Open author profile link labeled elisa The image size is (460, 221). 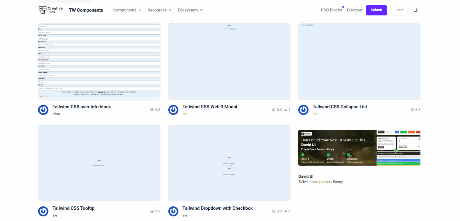click(x=56, y=114)
